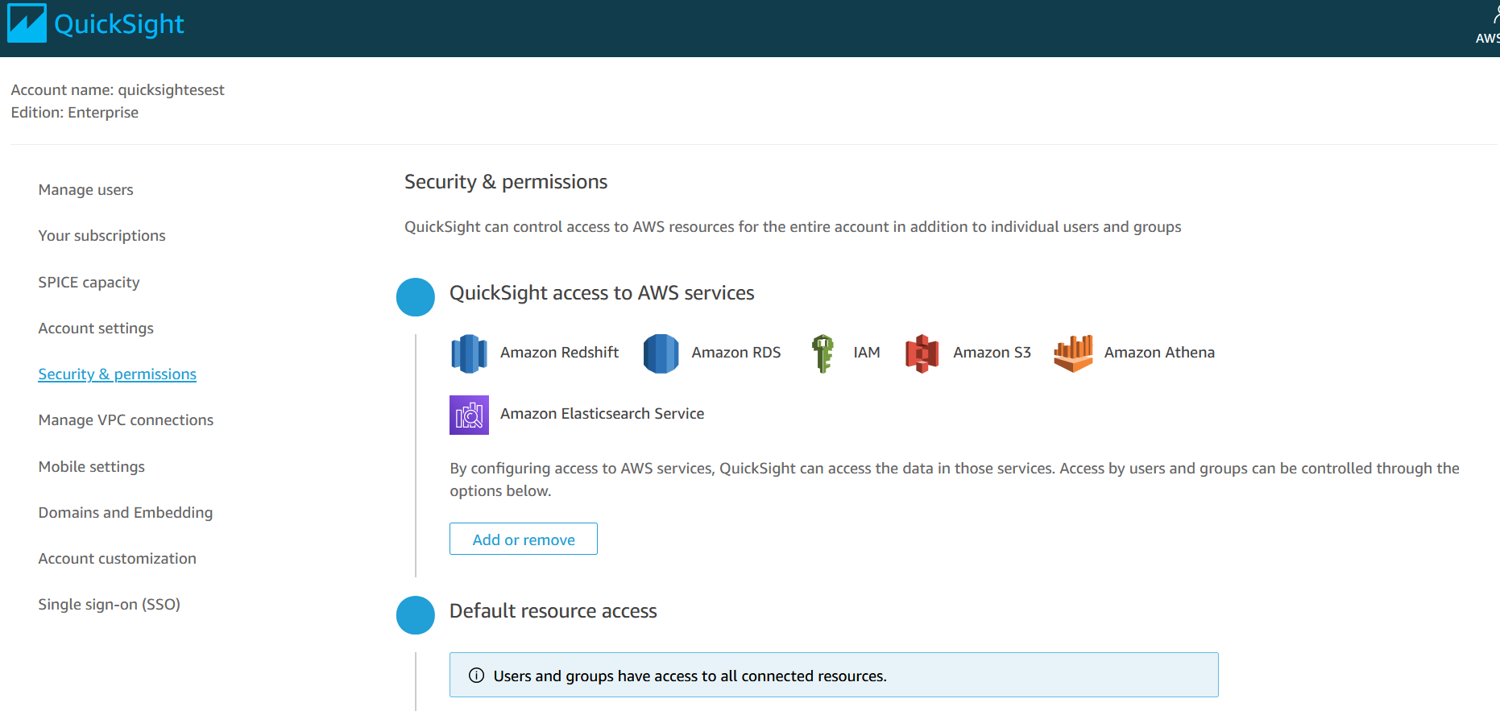The image size is (1500, 711).
Task: Click the Amazon Elasticsearch Service icon
Action: click(469, 415)
